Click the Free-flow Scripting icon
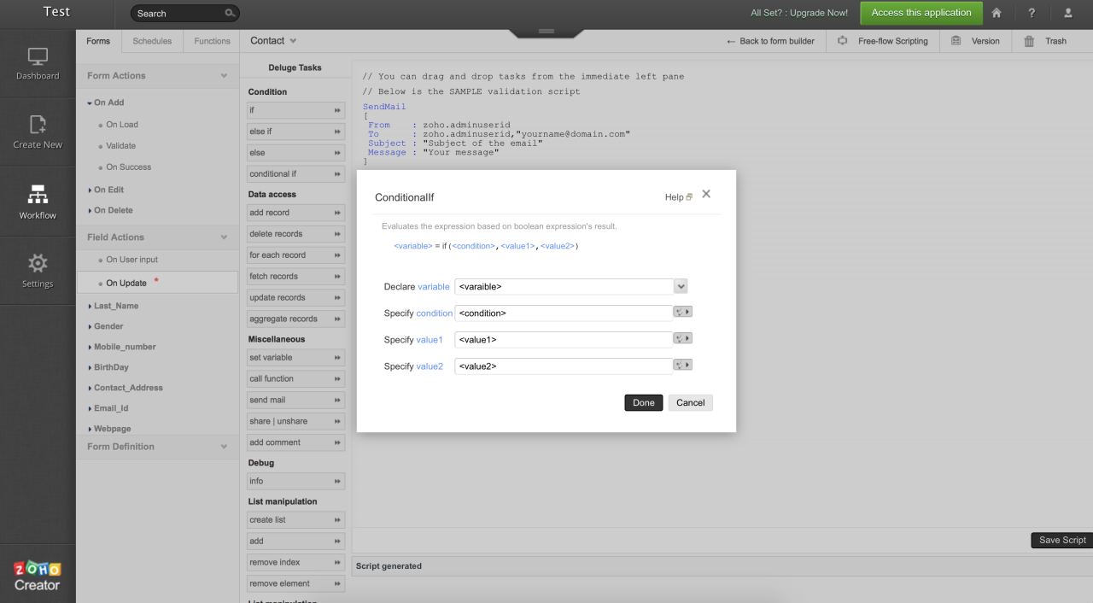Screen dimensions: 1093x603 (842, 40)
